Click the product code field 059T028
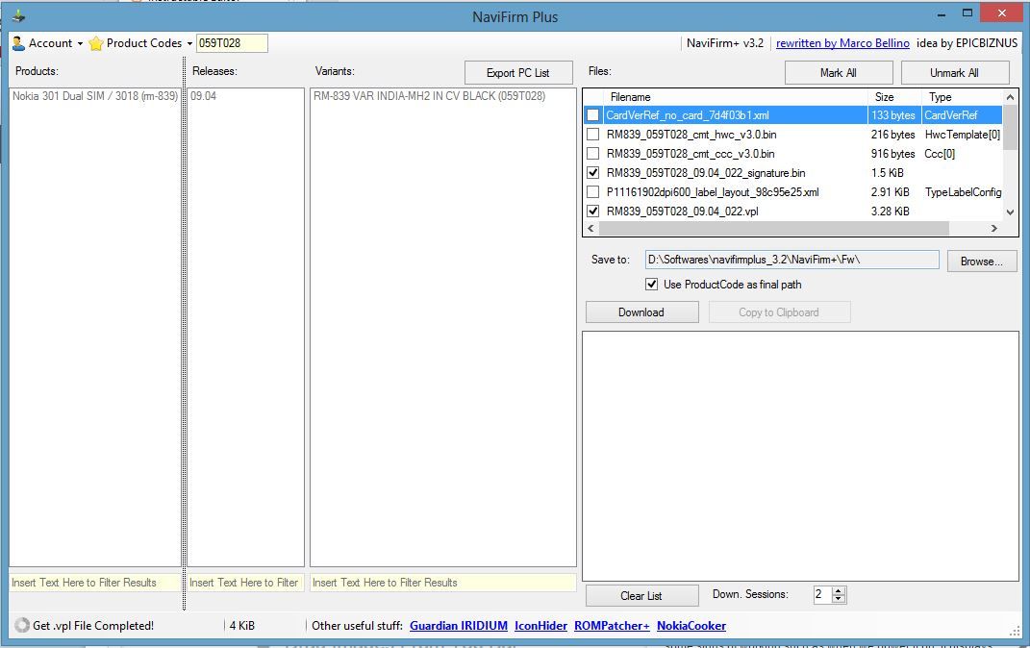1030x648 pixels. click(x=231, y=43)
